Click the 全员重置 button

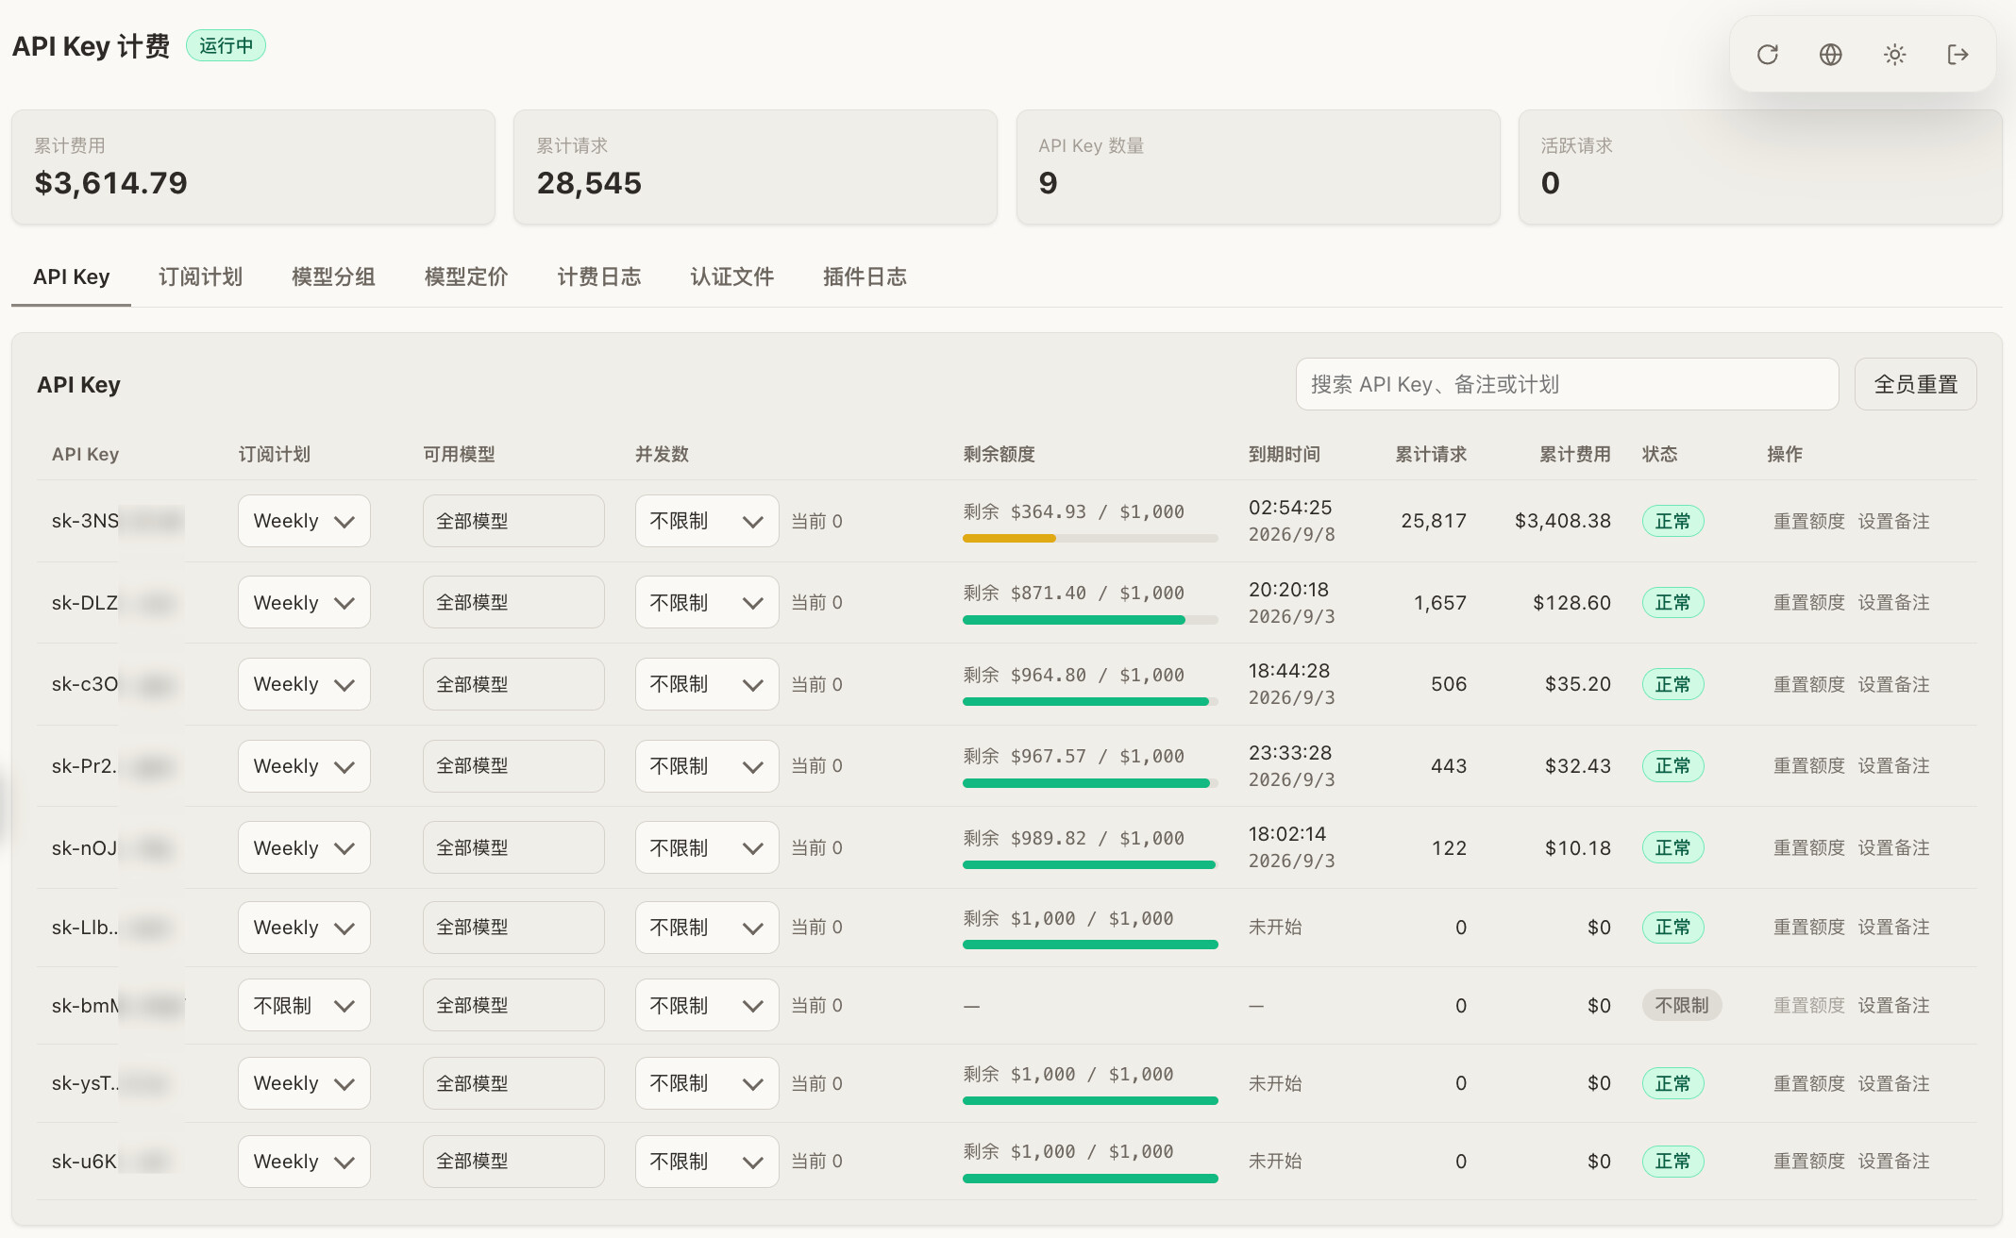(x=1915, y=384)
